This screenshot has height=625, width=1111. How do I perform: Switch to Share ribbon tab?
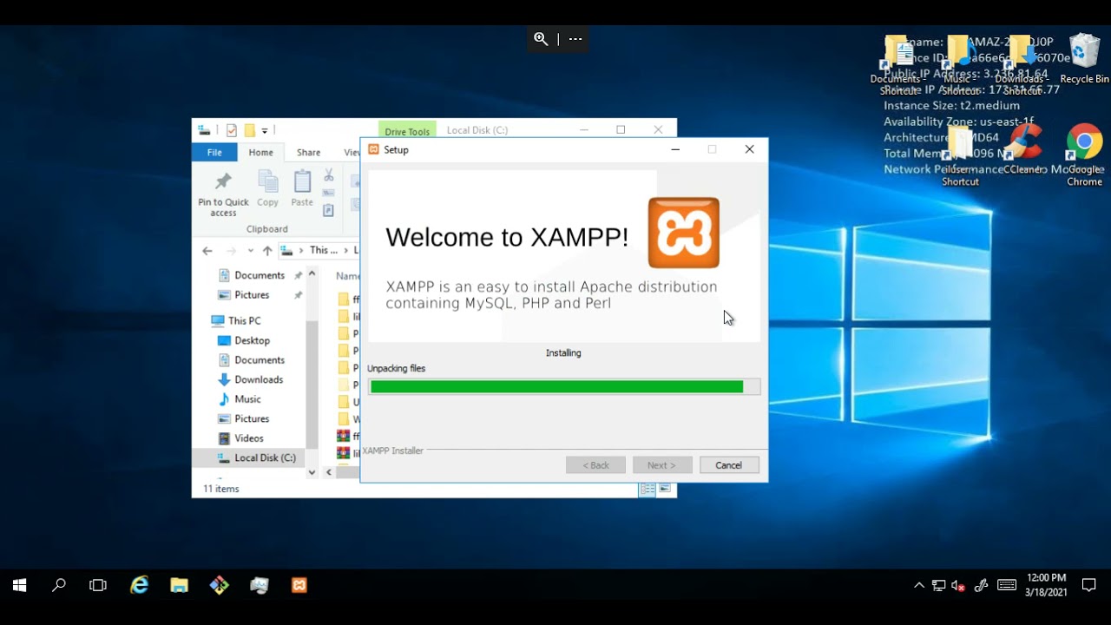[308, 152]
